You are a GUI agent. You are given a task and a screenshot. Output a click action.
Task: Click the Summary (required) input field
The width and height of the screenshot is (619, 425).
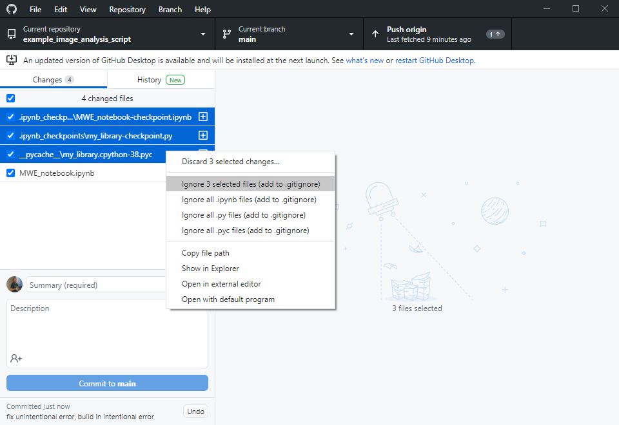click(x=97, y=285)
